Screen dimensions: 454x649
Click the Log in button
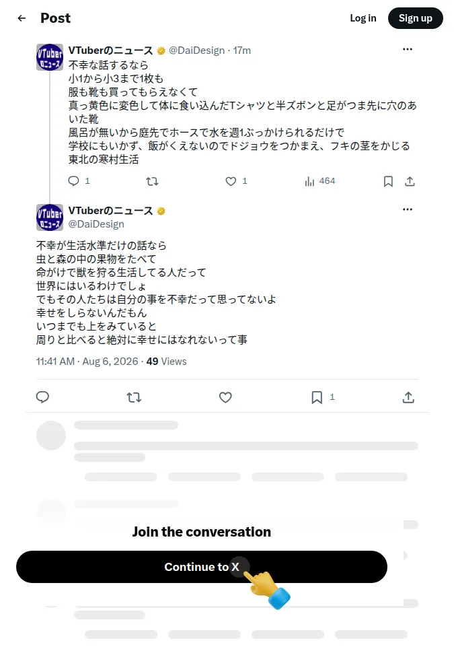(363, 18)
